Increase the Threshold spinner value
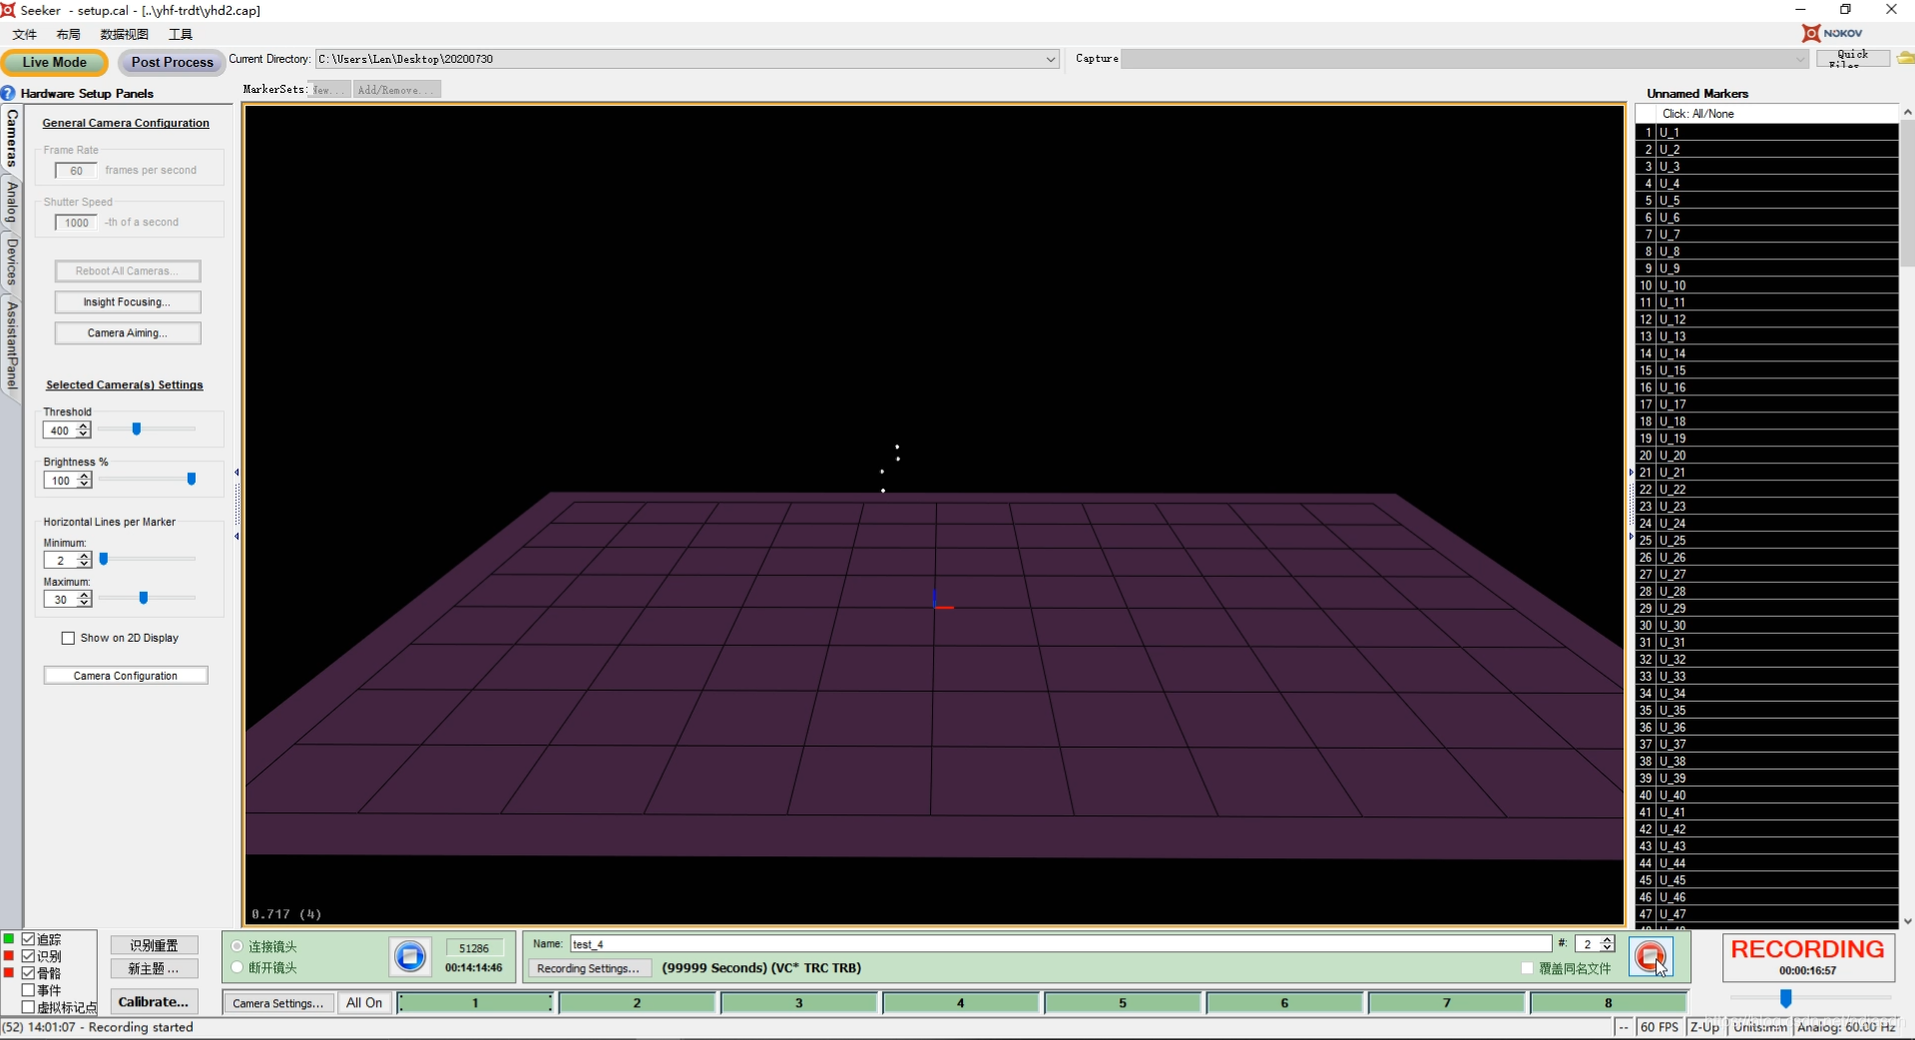This screenshot has height=1040, width=1915. [84, 426]
